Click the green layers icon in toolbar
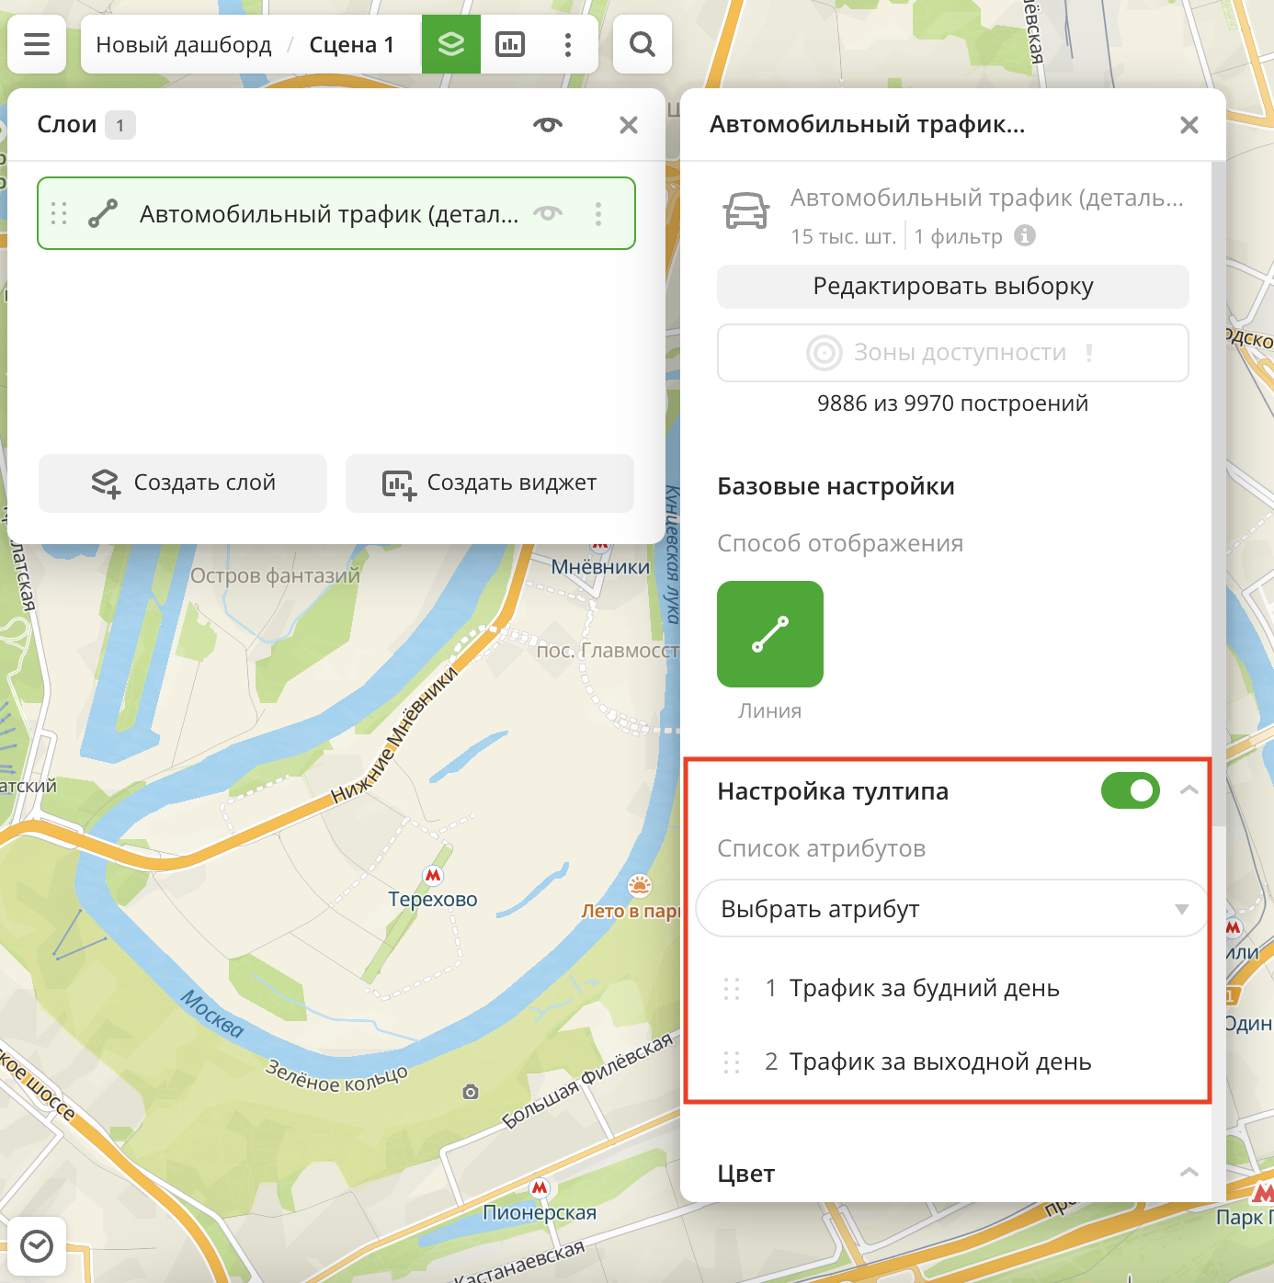This screenshot has width=1274, height=1283. (x=450, y=44)
